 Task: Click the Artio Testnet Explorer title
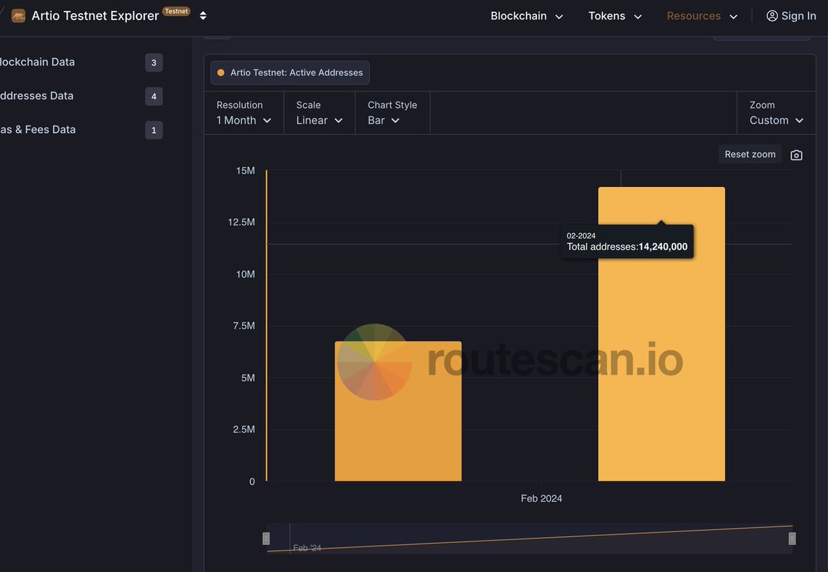[x=95, y=16]
